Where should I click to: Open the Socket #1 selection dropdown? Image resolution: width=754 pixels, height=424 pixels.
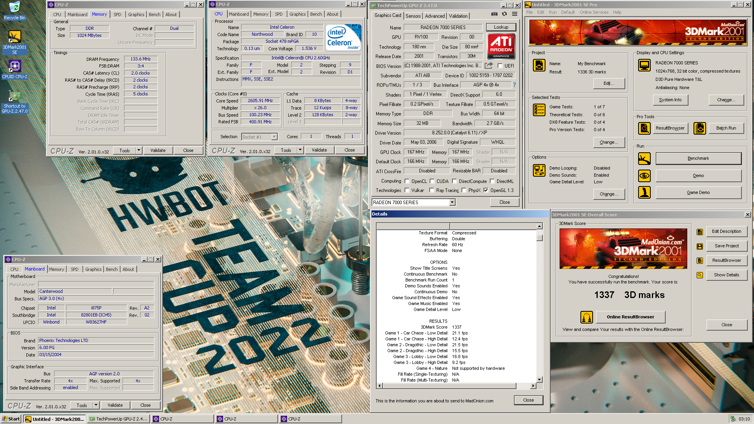click(274, 137)
